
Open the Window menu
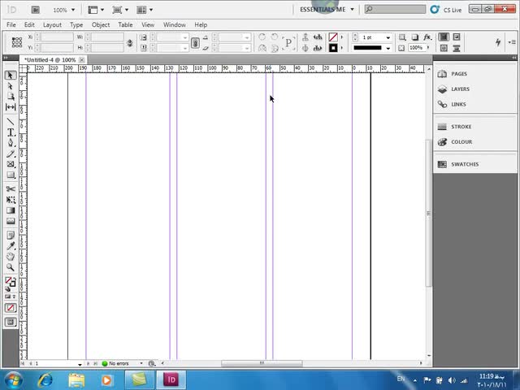click(174, 25)
